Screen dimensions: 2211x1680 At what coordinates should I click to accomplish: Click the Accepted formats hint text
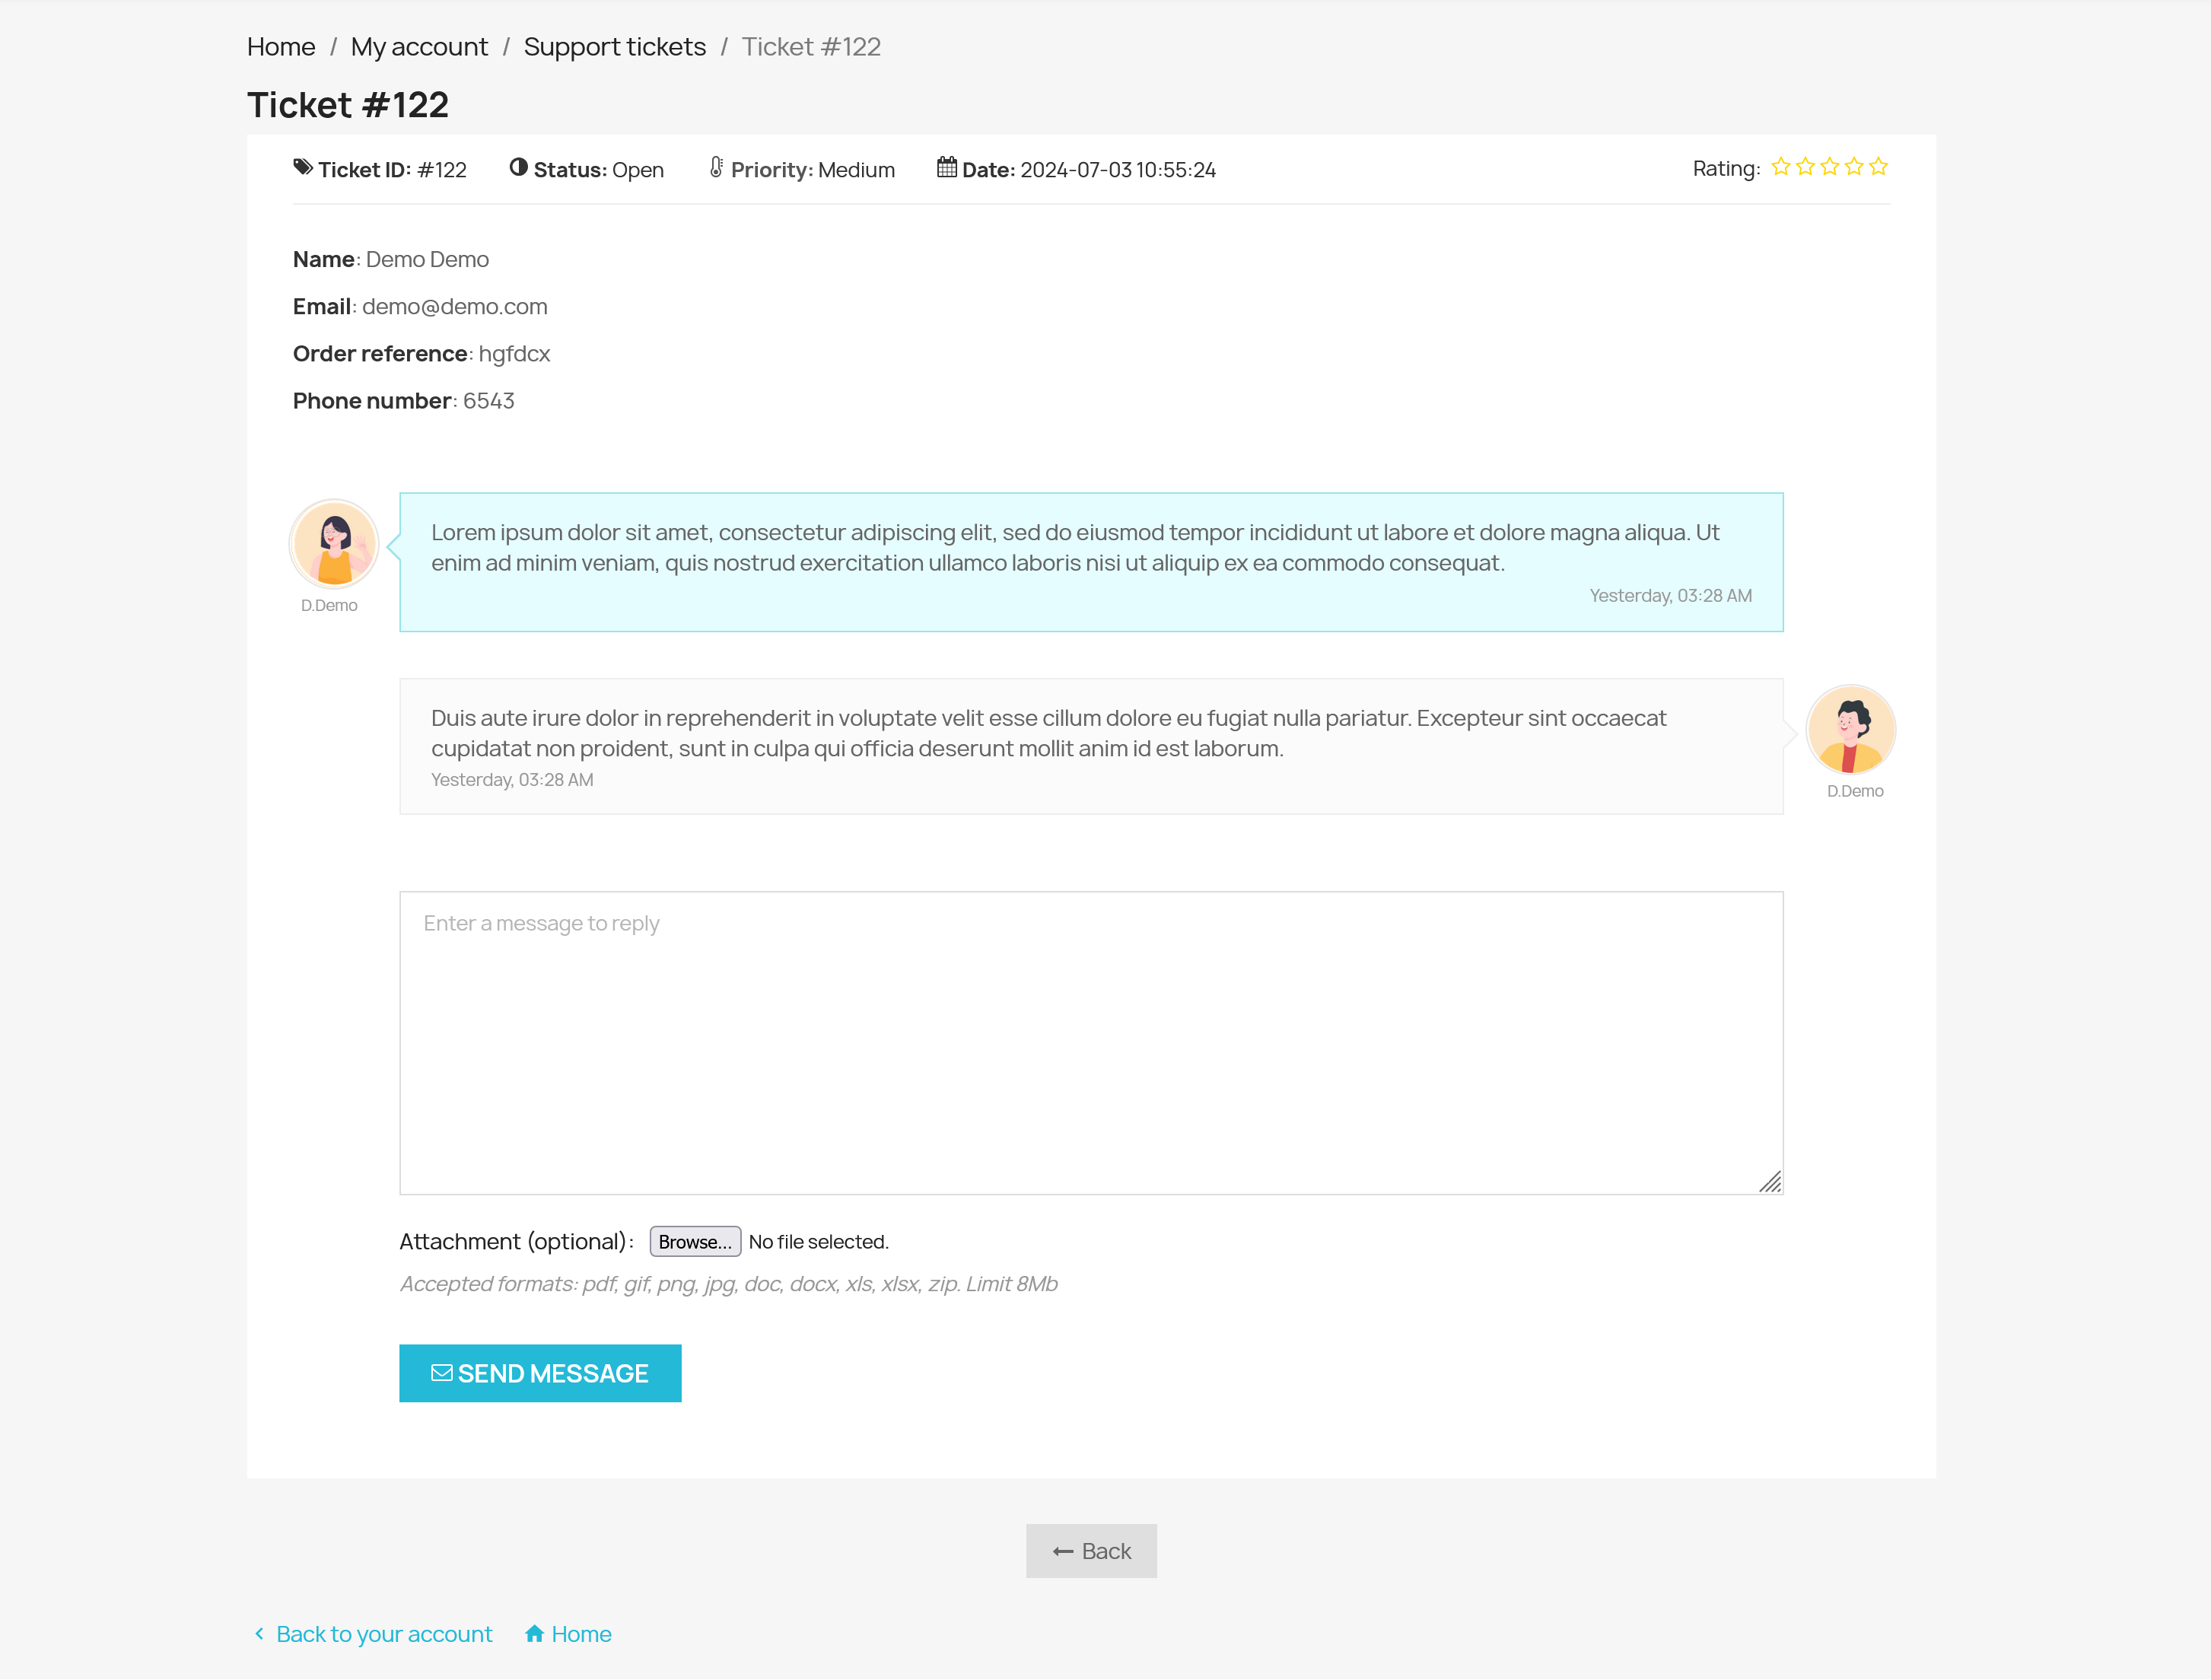click(728, 1284)
